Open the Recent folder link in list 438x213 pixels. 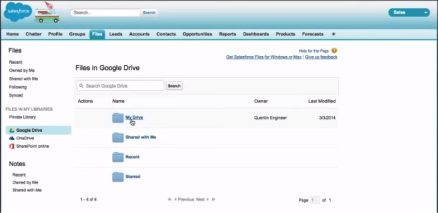click(133, 157)
